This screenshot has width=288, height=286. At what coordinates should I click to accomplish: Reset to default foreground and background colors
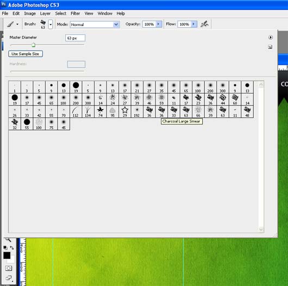(x=5, y=247)
